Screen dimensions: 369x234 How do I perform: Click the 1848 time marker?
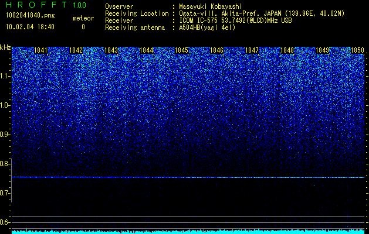pos(287,50)
